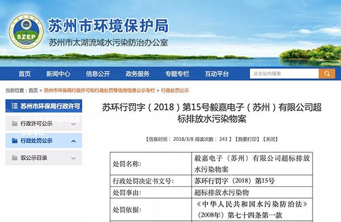Click the folder icon next to 行政许可公示
The width and height of the screenshot is (341, 222).
pos(15,124)
